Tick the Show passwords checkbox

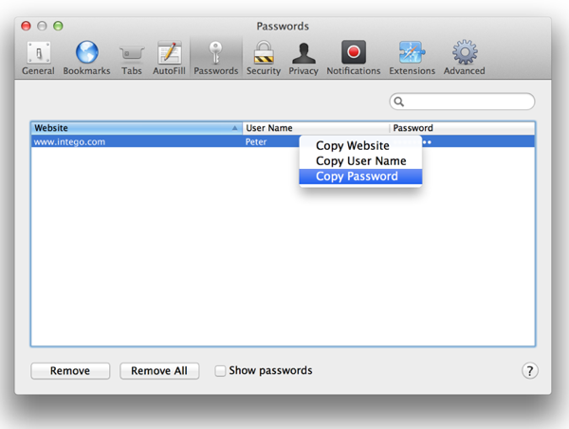[220, 371]
